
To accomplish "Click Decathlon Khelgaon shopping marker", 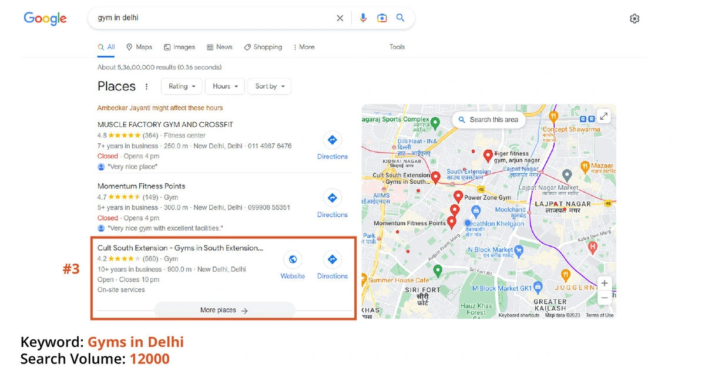I will click(x=476, y=211).
